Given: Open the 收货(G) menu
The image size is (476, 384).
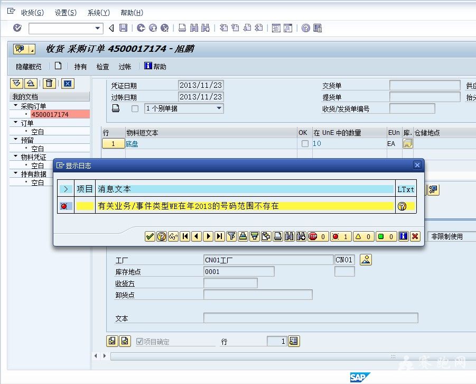Looking at the screenshot, I should tap(32, 13).
